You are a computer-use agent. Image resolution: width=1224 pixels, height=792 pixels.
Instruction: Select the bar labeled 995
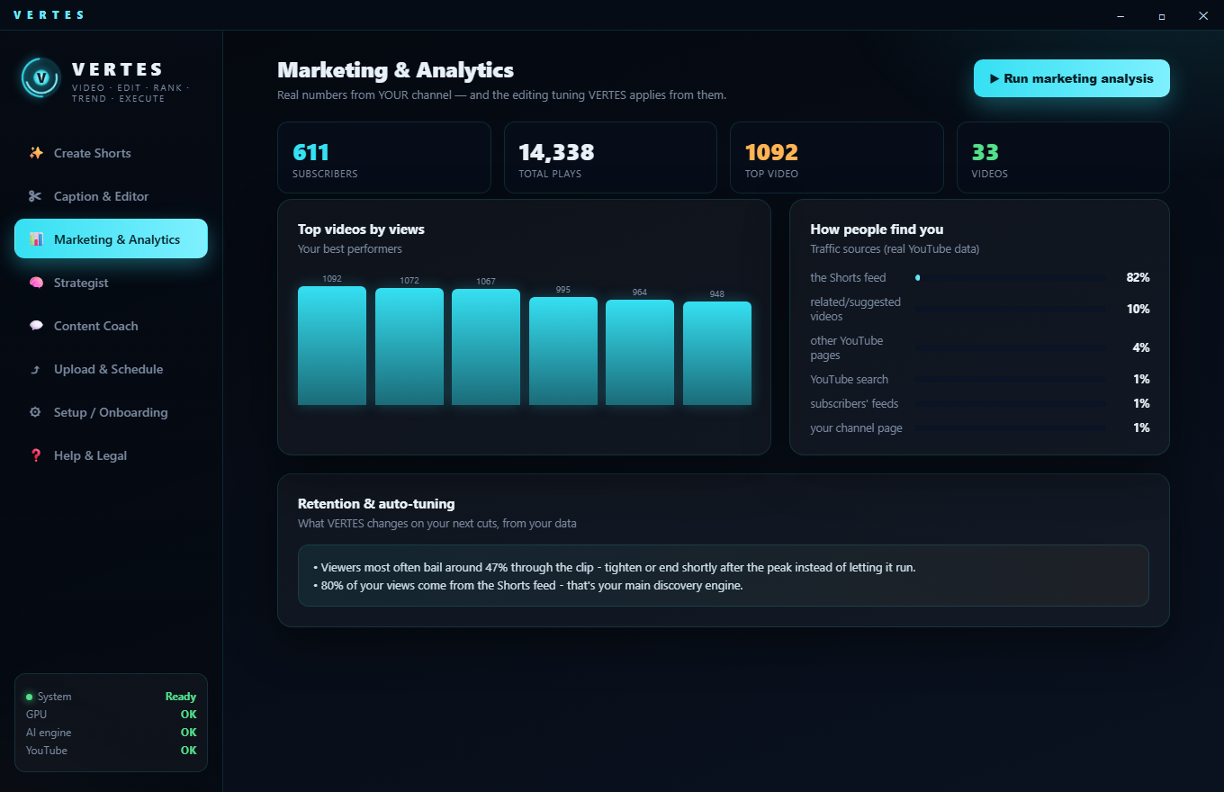click(x=563, y=351)
